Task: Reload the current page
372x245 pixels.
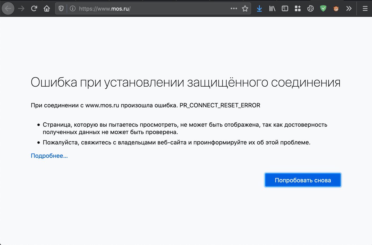Action: 34,8
